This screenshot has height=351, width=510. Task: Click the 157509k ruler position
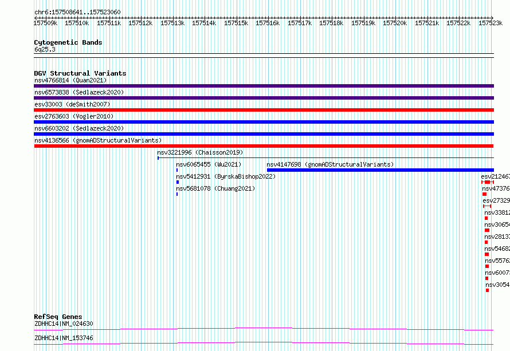(45, 23)
